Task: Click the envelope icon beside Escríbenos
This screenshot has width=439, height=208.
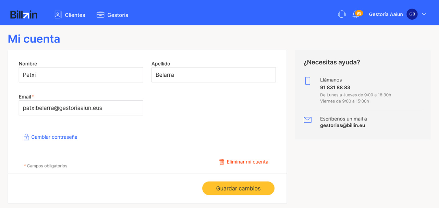Action: point(307,120)
